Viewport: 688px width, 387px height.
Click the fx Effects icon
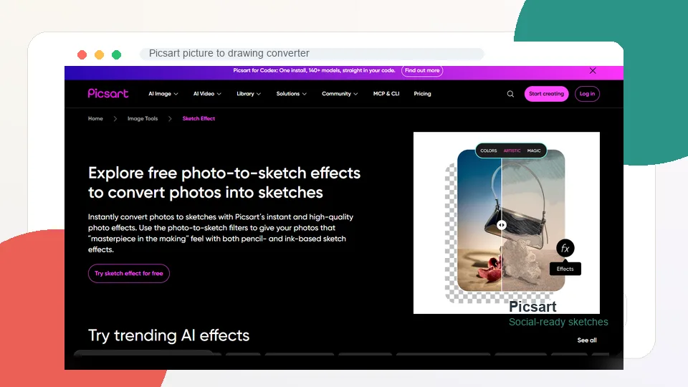tap(565, 249)
